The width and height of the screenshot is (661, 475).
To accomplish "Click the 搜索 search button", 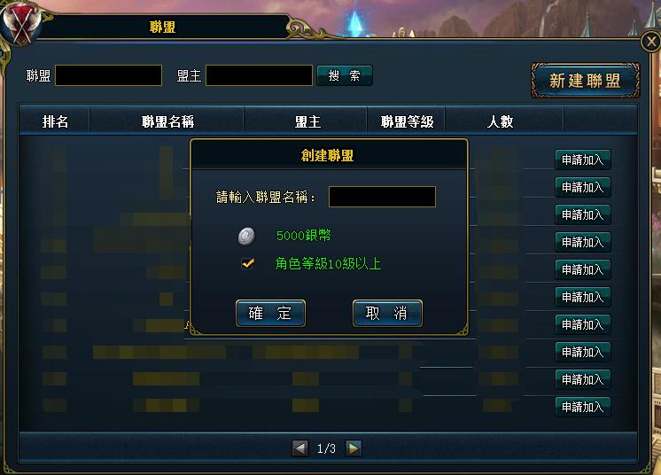I will point(345,75).
